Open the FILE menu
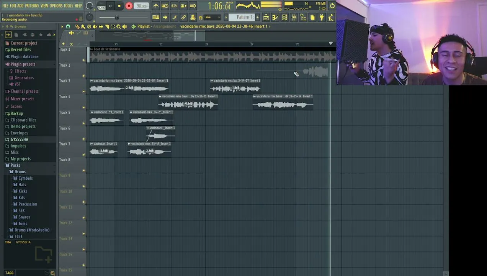Screen dimensions: 487x276 [5, 6]
